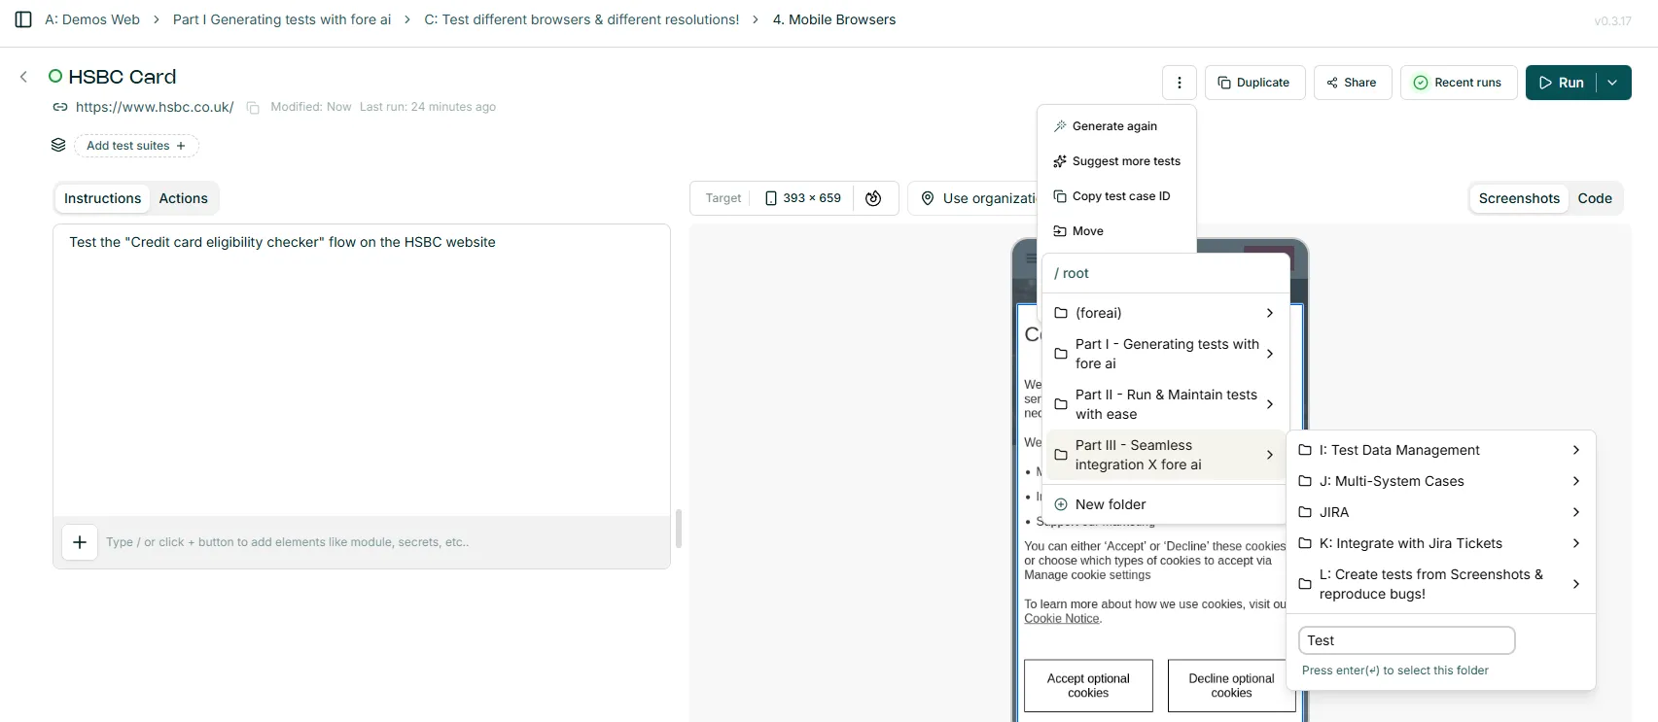This screenshot has height=722, width=1658.
Task: Toggle the sidebar panel icon
Action: (23, 19)
